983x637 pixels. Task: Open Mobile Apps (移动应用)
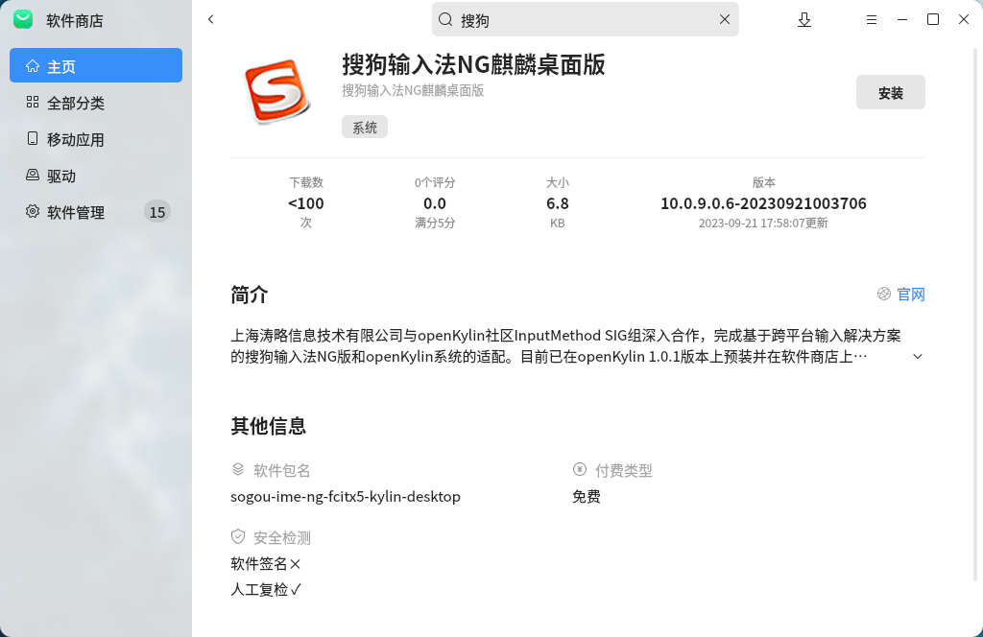tap(96, 138)
